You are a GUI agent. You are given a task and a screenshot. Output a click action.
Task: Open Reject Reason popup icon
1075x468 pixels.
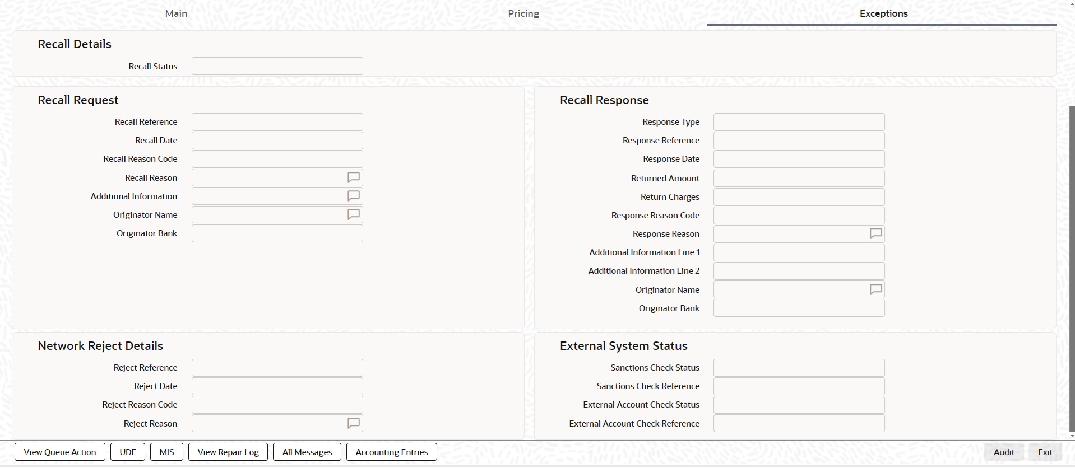click(x=353, y=423)
